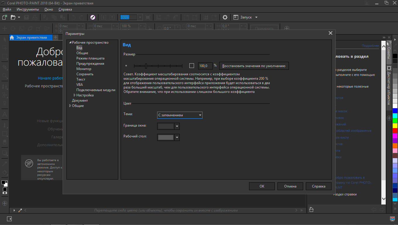Pick the green swatch in color palette
This screenshot has width=398, height=225.
(395, 121)
